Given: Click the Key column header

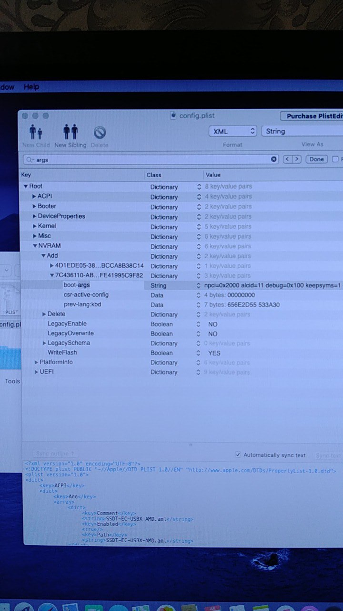Looking at the screenshot, I should coord(82,175).
